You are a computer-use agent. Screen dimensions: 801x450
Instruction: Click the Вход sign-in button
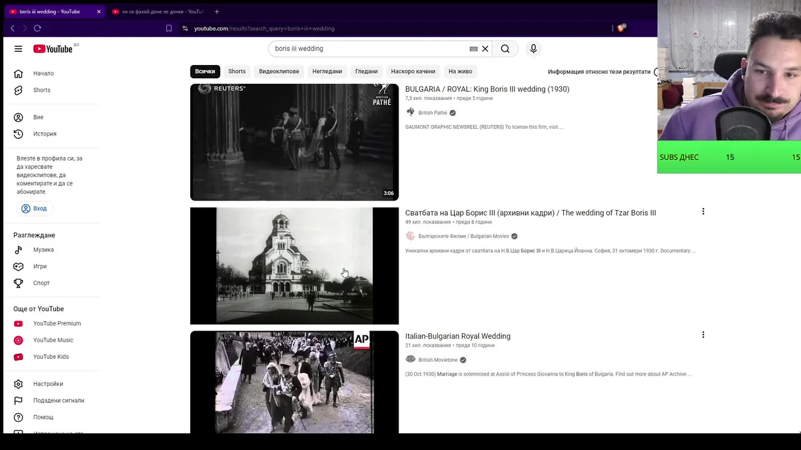pyautogui.click(x=34, y=209)
